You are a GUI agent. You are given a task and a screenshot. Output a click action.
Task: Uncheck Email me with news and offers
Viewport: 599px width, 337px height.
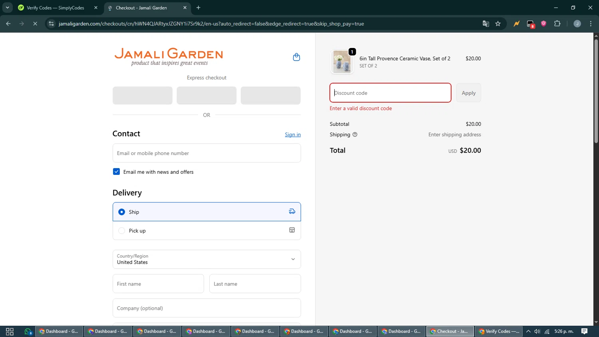(116, 172)
